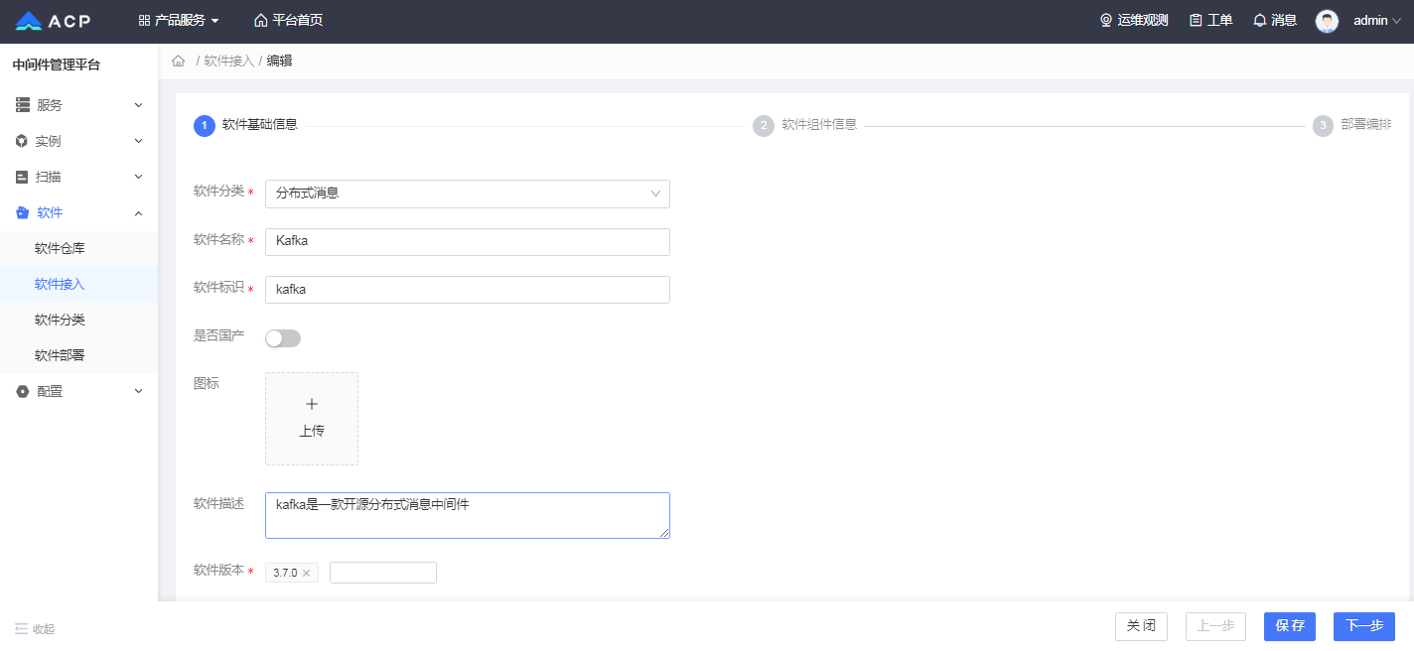
Task: Remove the 3.7.0 version tag
Action: pos(306,573)
